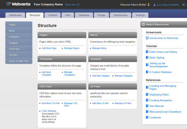Viewport: 187px width, 129px height.
Task: Switch to the Submissions tab
Action: tap(120, 15)
